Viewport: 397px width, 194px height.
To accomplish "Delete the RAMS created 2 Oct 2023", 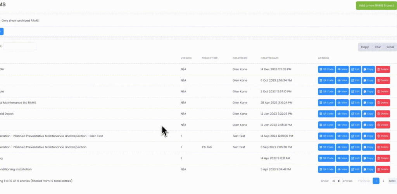I will coord(383,92).
